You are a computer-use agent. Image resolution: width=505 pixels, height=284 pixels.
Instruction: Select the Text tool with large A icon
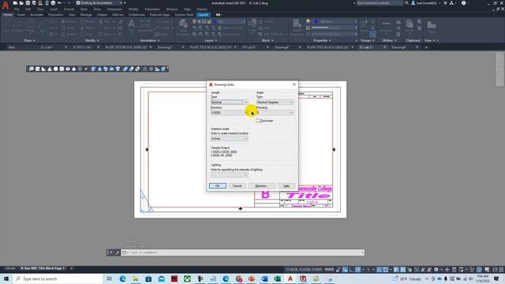pos(132,25)
